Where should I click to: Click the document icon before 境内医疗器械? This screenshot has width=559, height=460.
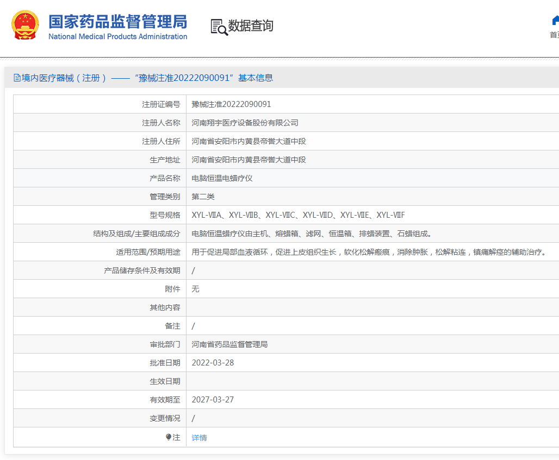point(17,78)
